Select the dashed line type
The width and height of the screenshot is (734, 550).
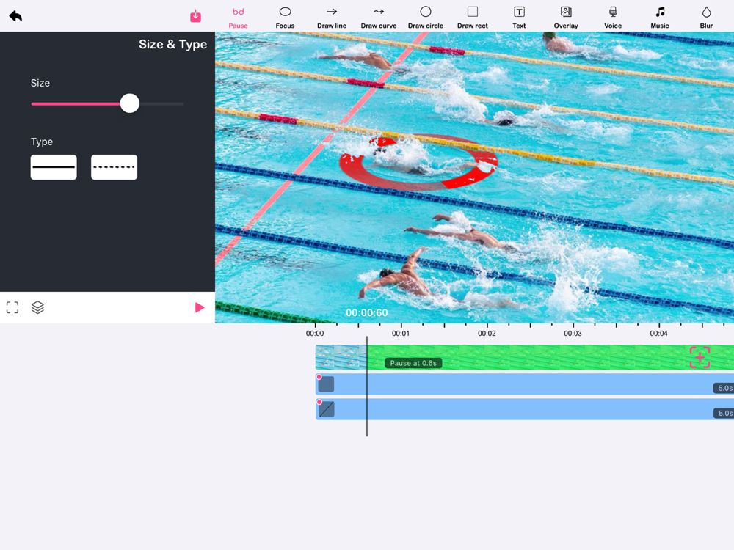[x=115, y=167]
